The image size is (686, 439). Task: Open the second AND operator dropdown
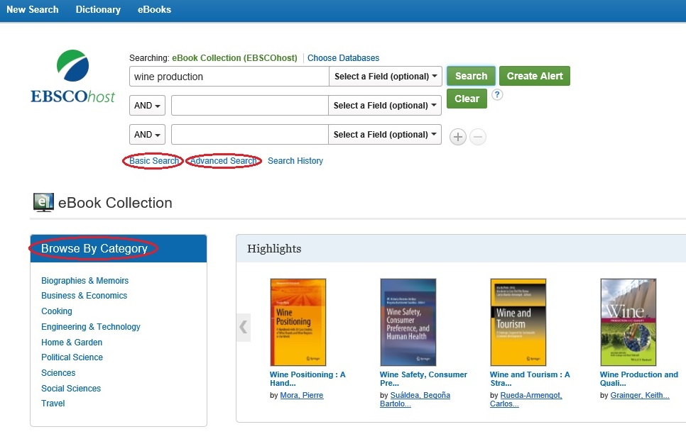[x=147, y=135]
